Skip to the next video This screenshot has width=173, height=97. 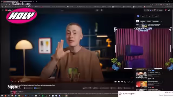click(x=15, y=82)
